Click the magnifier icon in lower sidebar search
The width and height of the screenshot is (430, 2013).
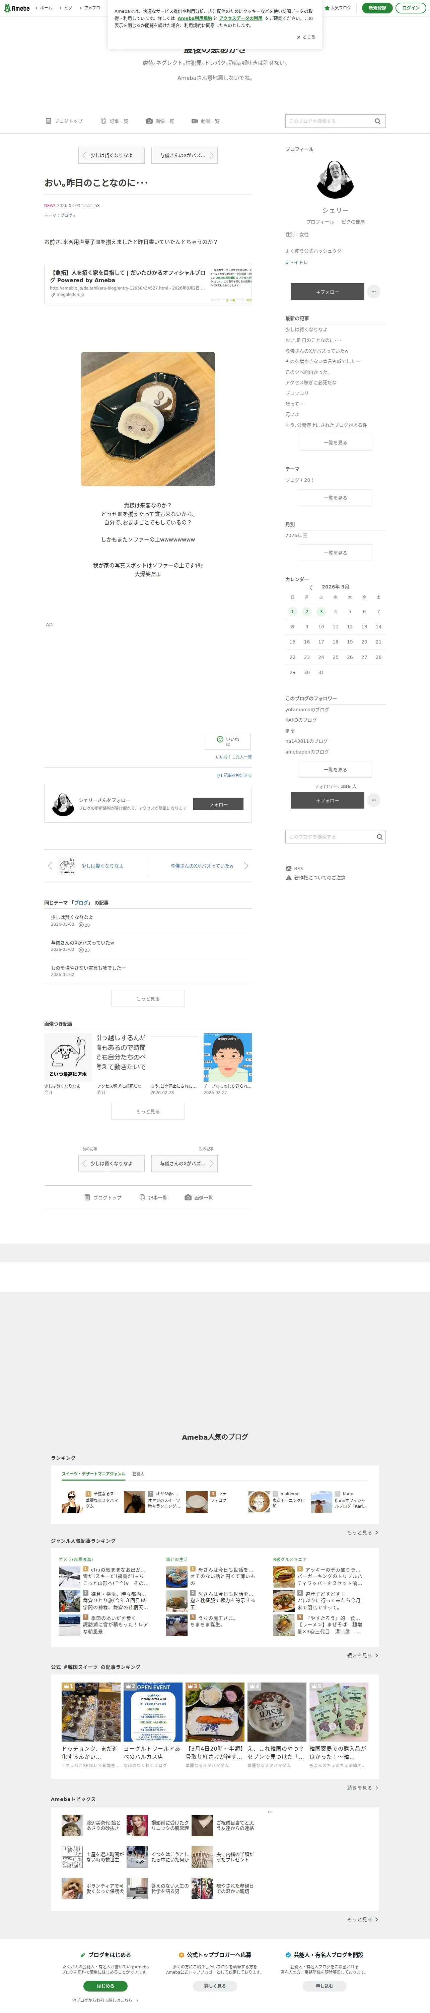(x=379, y=837)
